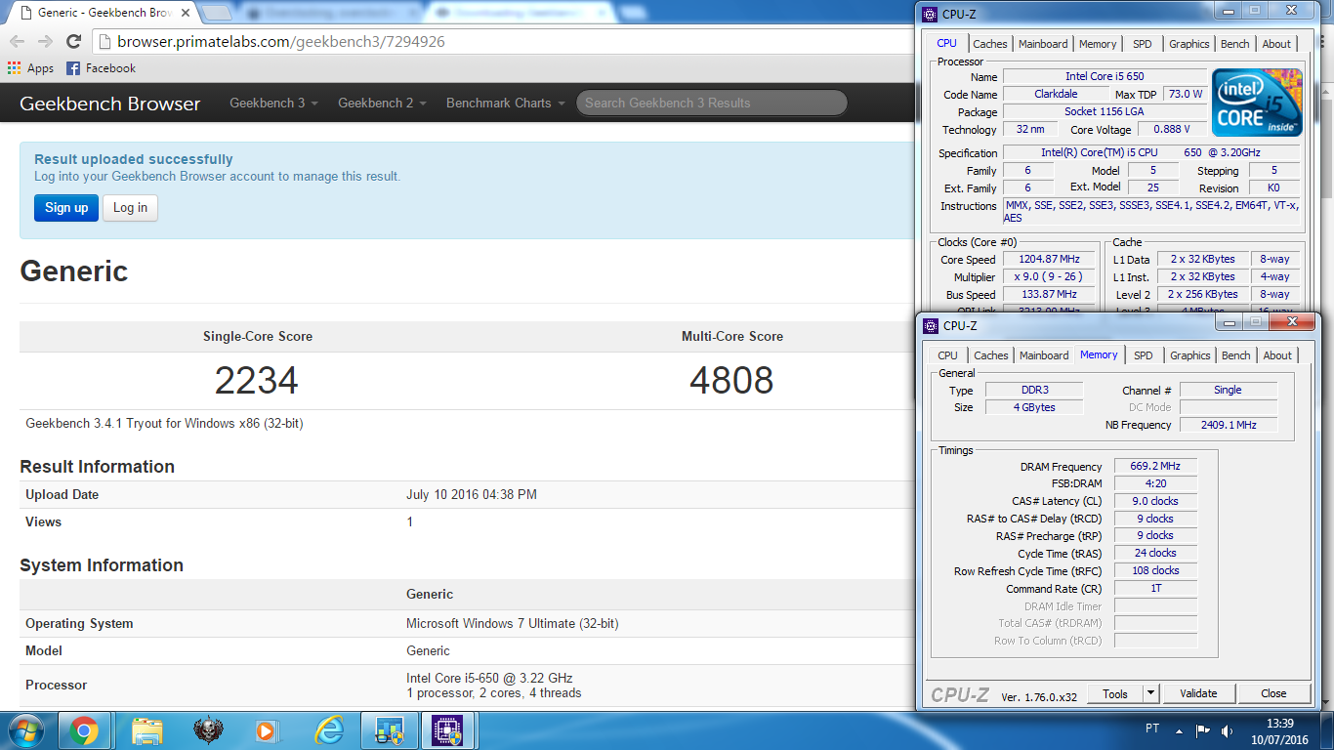
Task: Open Windows Explorer from the taskbar
Action: pos(147,729)
